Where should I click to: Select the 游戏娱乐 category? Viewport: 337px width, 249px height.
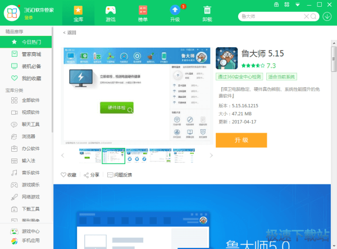point(26,185)
